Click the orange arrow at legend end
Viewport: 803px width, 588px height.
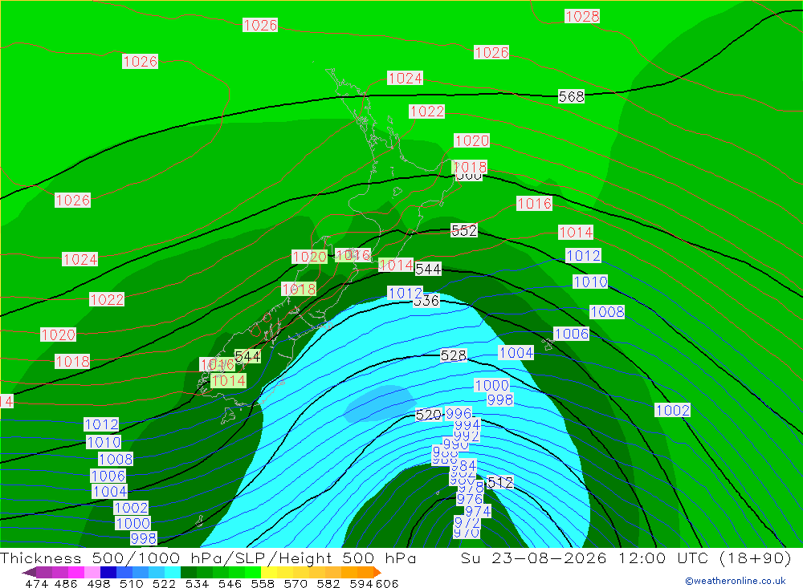point(377,572)
